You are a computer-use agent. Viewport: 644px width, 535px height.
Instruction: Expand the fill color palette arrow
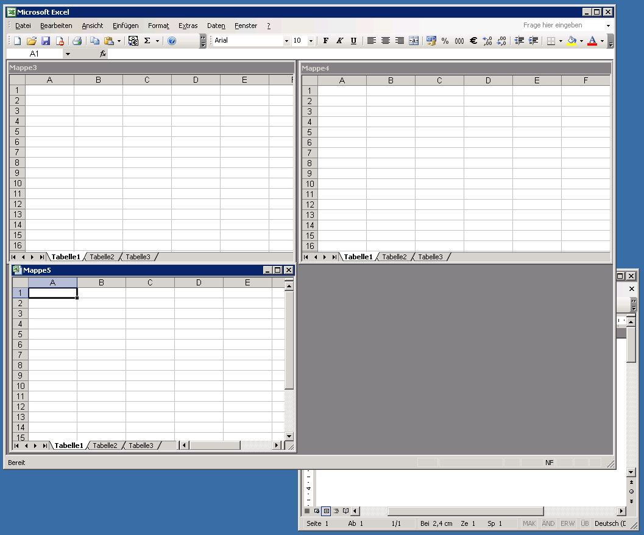[x=581, y=41]
